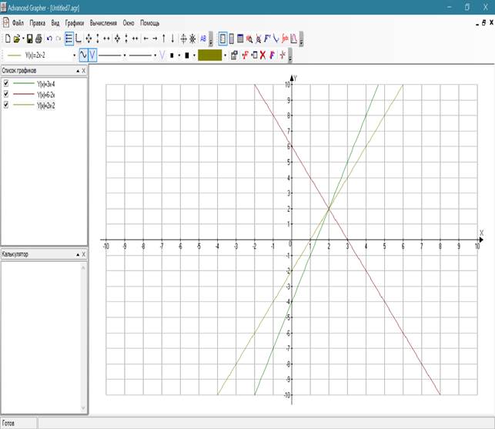495x429 pixels.
Task: Click the calculator panel scrollbar
Action: point(83,337)
